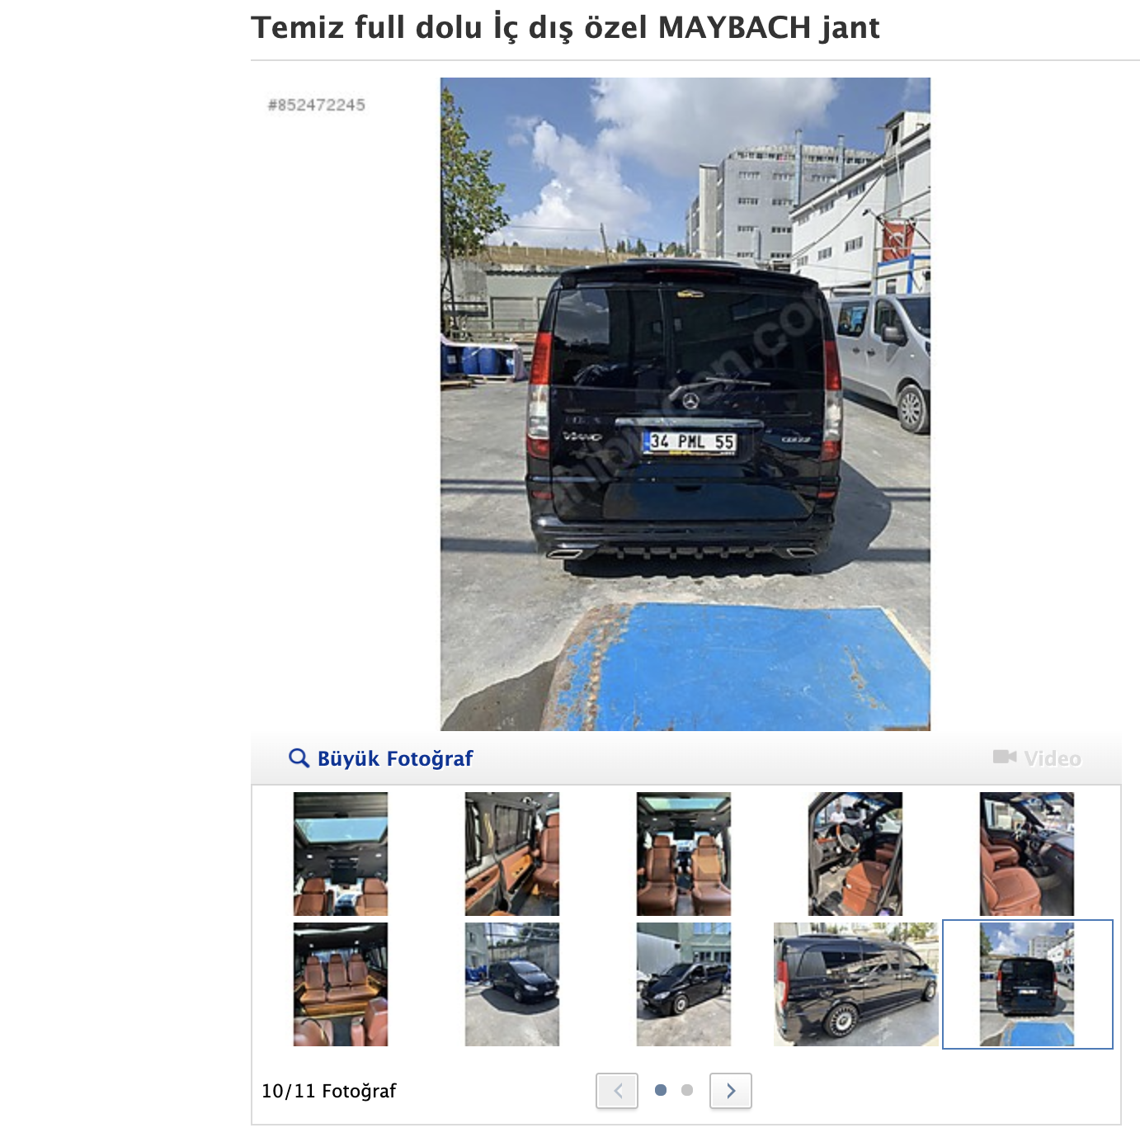1140x1142 pixels.
Task: Open the rear bench seats thumbnail
Action: pos(341,984)
